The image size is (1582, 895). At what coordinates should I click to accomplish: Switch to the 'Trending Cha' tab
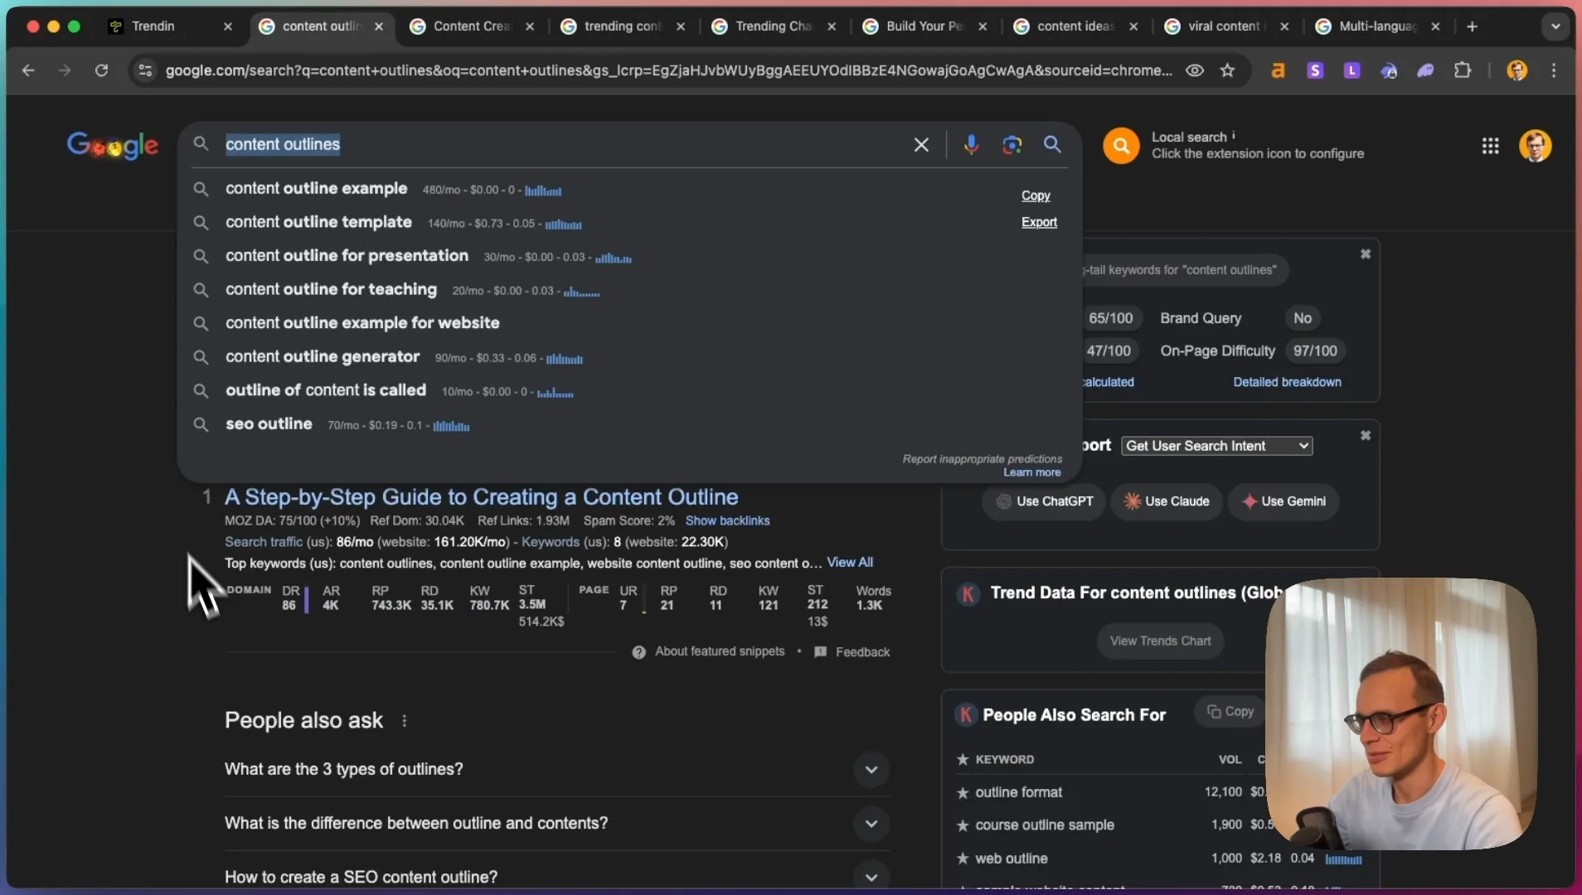click(774, 27)
